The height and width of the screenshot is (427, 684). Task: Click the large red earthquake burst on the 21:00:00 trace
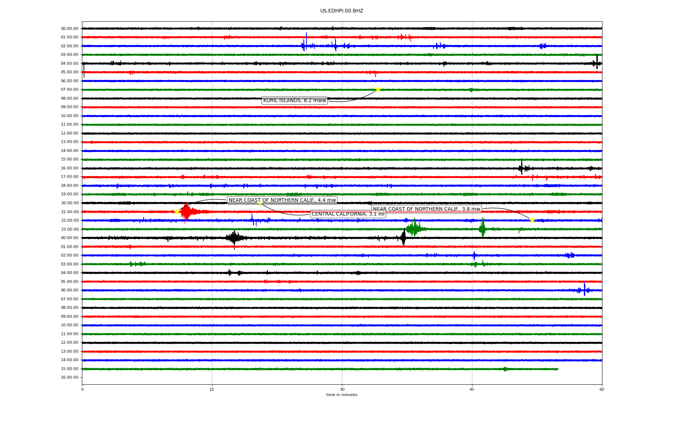pos(187,212)
